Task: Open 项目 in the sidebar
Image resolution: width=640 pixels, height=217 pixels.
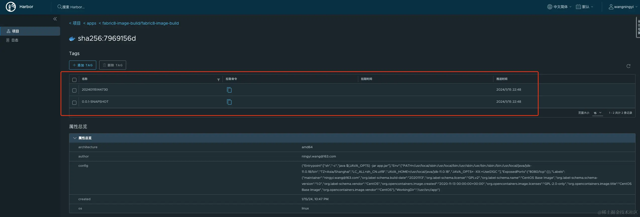Action: [30, 31]
